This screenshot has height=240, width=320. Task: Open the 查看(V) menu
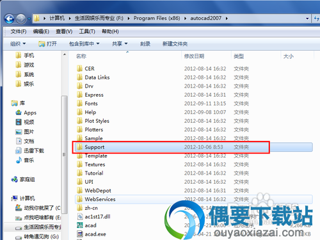click(64, 31)
